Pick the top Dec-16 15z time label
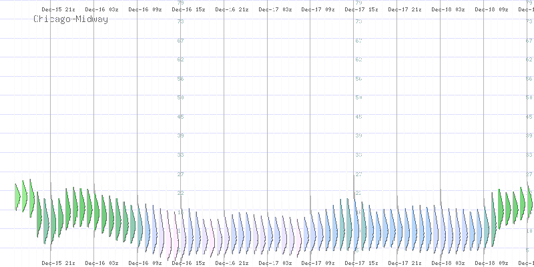534x267 pixels. (188, 10)
